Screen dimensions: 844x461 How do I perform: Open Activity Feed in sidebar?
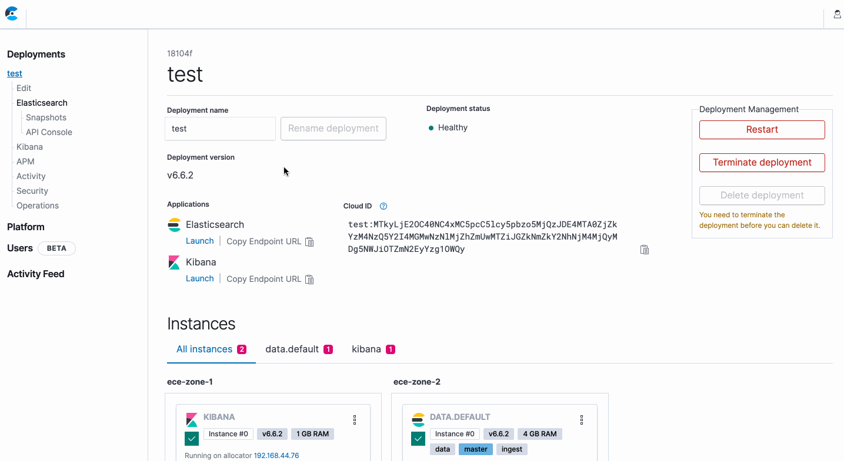pyautogui.click(x=36, y=274)
